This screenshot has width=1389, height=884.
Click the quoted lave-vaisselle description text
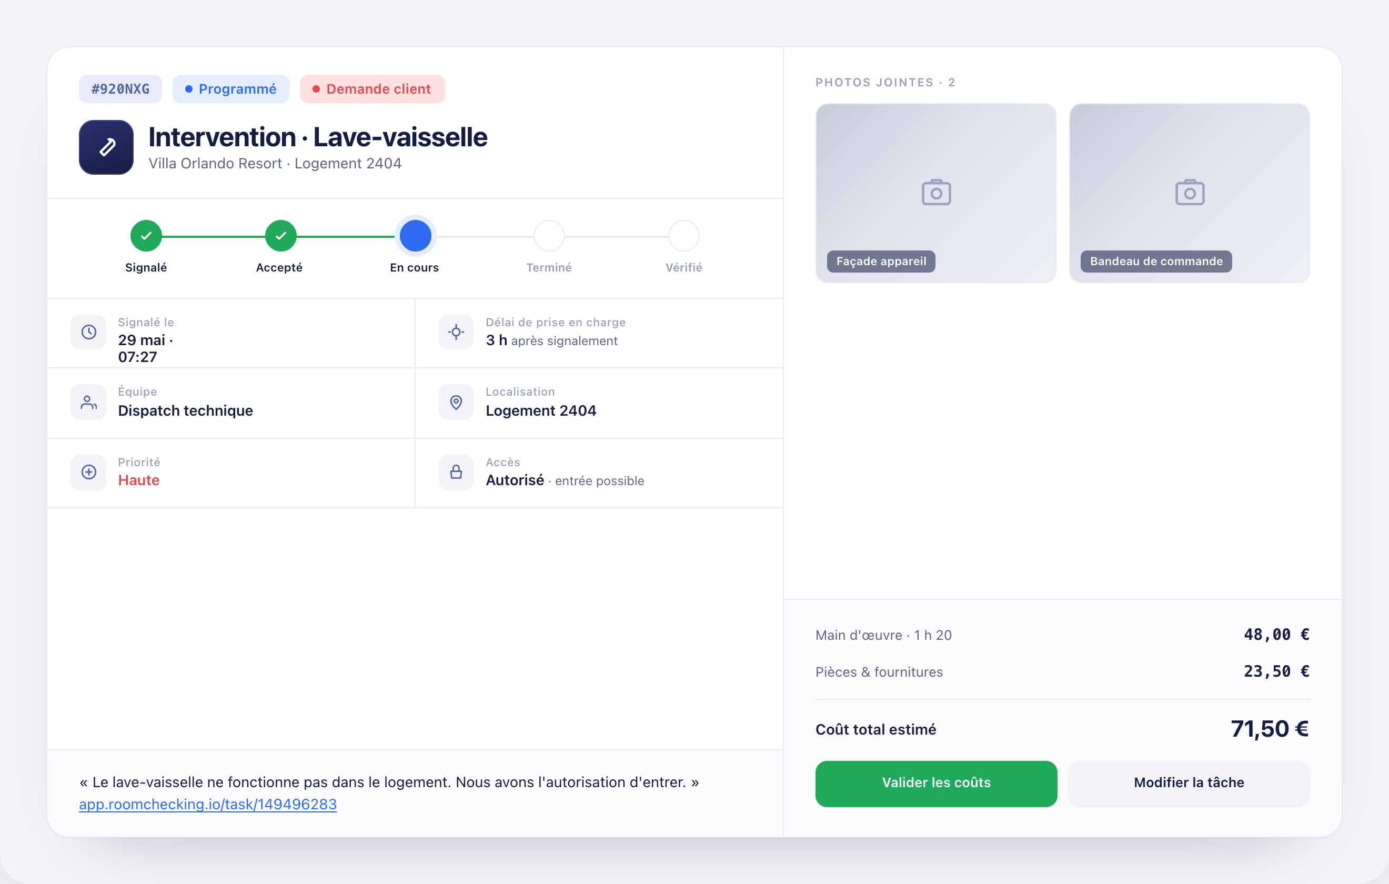(x=389, y=782)
